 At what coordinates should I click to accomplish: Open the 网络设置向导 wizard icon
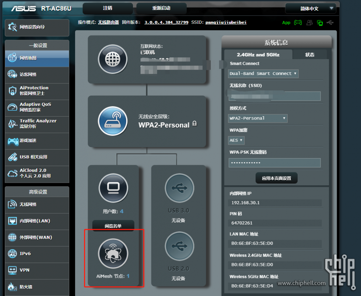[x=13, y=27]
